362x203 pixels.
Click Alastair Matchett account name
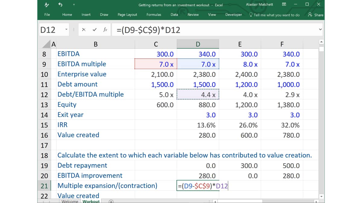coord(259,5)
